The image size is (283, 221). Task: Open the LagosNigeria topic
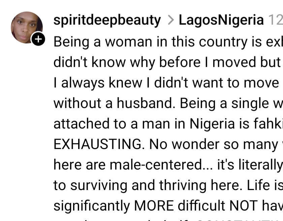221,20
